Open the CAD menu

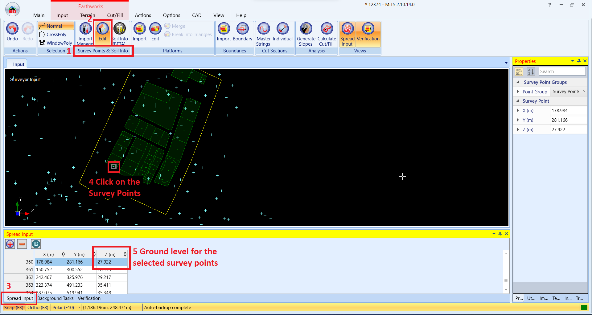tap(197, 15)
